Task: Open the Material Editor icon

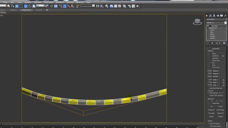Action: 124,6
